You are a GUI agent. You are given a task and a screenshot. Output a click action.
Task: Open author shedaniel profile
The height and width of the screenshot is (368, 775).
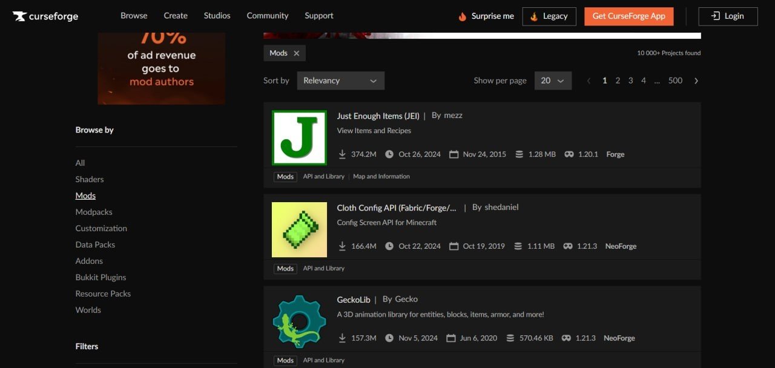(501, 207)
